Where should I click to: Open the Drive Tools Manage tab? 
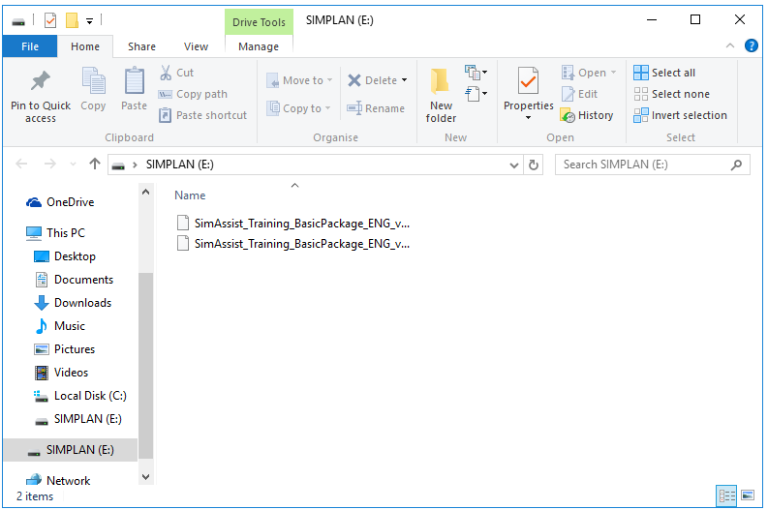point(259,46)
